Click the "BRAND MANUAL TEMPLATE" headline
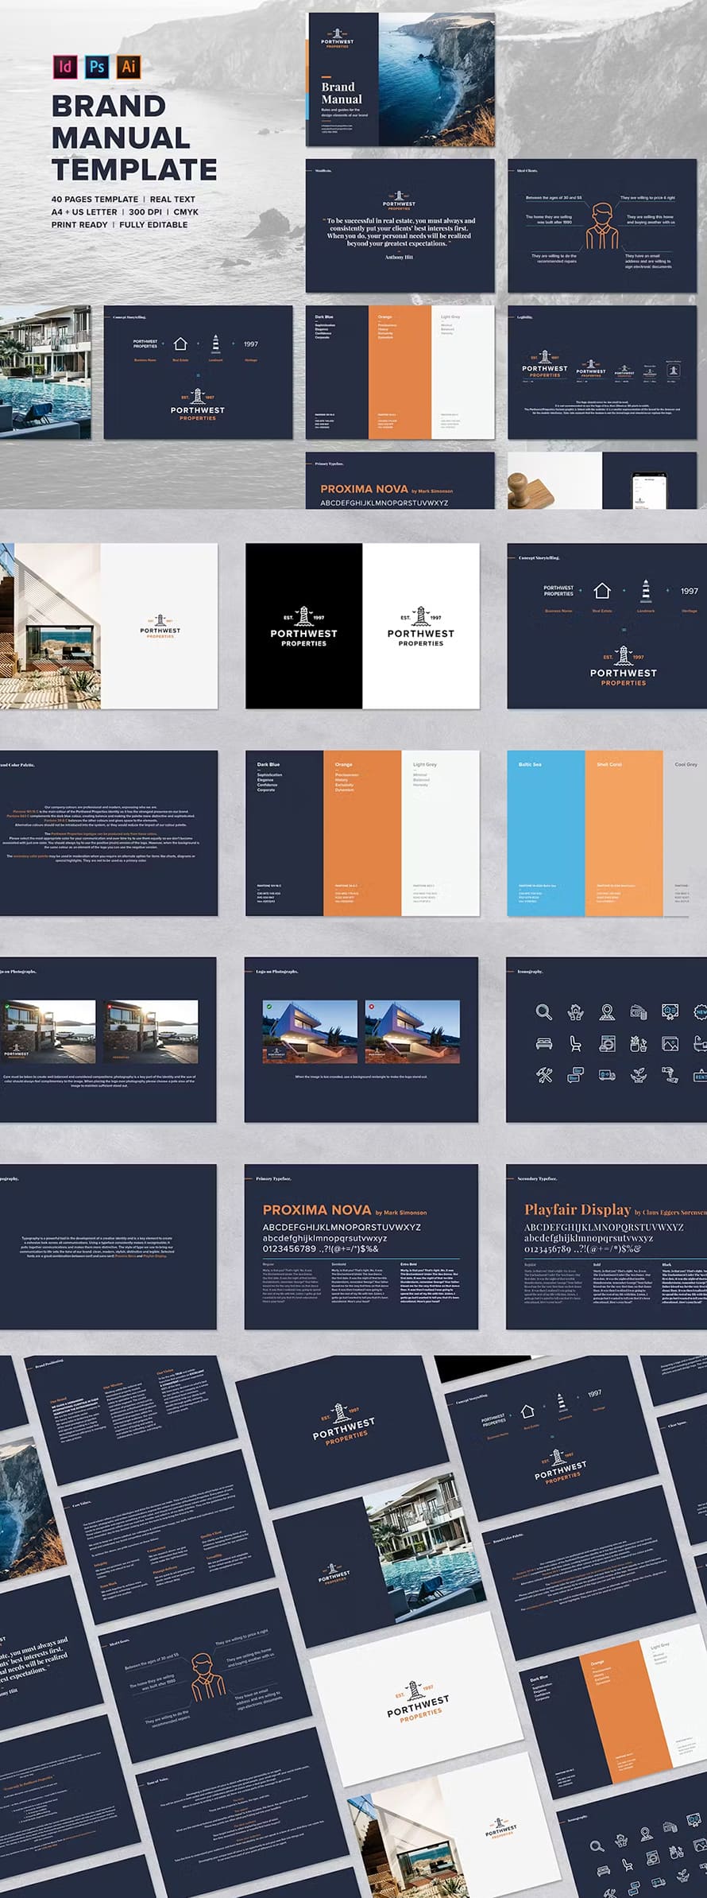Image resolution: width=707 pixels, height=1898 pixels. click(x=134, y=138)
